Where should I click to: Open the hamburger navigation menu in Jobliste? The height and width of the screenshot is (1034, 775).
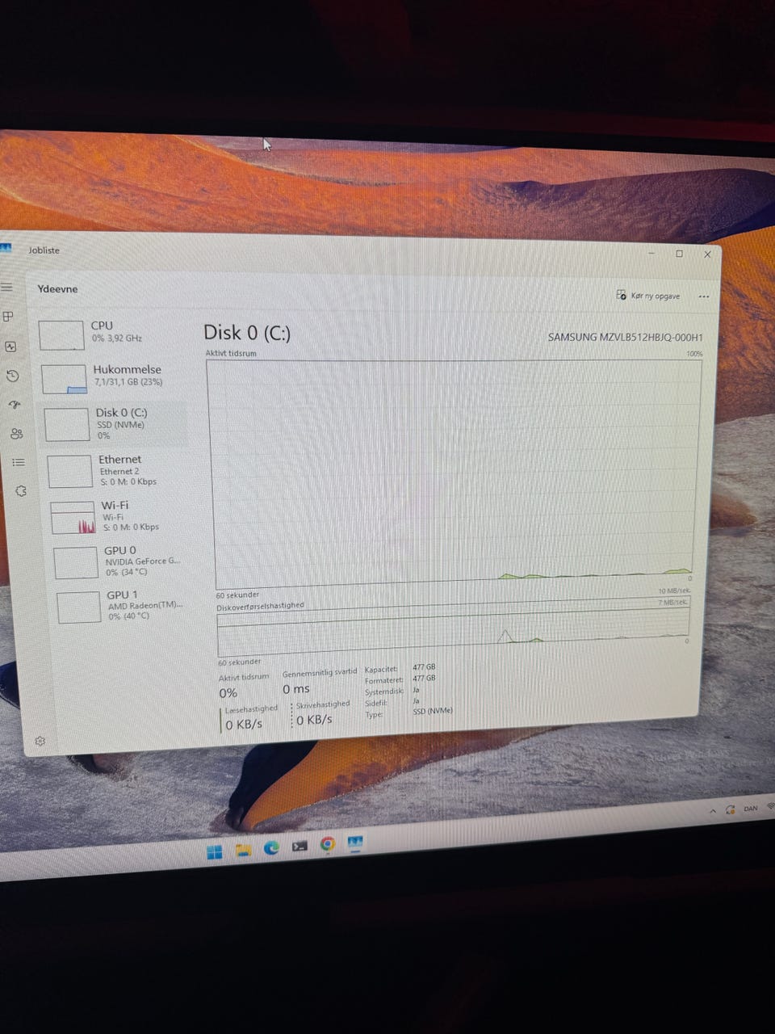click(x=6, y=287)
